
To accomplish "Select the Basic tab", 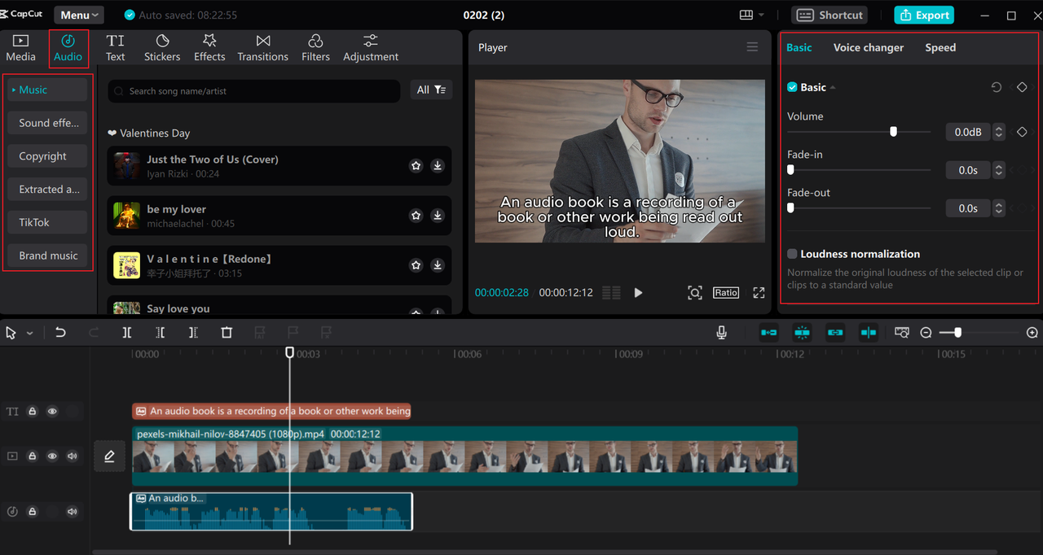I will (x=799, y=47).
